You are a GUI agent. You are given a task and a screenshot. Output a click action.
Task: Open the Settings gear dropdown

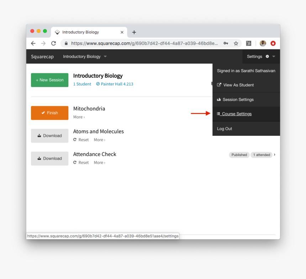(261, 57)
